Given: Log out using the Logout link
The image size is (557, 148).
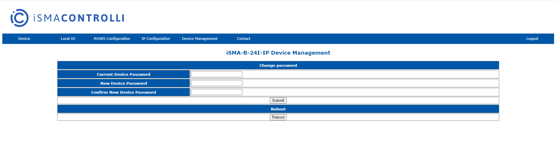Looking at the screenshot, I should [x=532, y=39].
